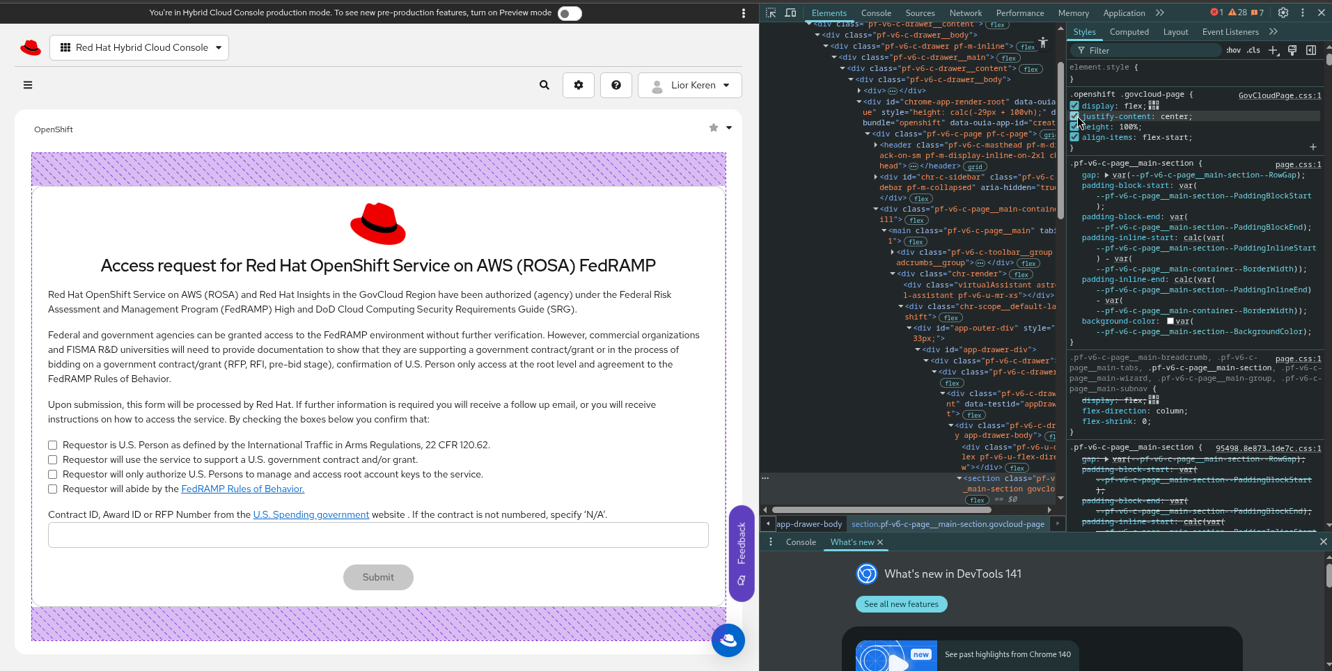Insert a style declaration with the plus icon below align-items

coord(1313,147)
